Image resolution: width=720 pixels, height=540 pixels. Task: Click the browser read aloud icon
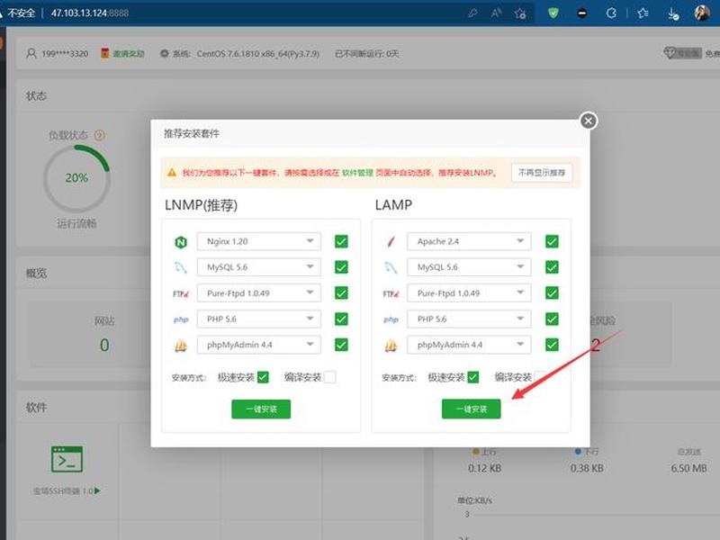click(496, 13)
